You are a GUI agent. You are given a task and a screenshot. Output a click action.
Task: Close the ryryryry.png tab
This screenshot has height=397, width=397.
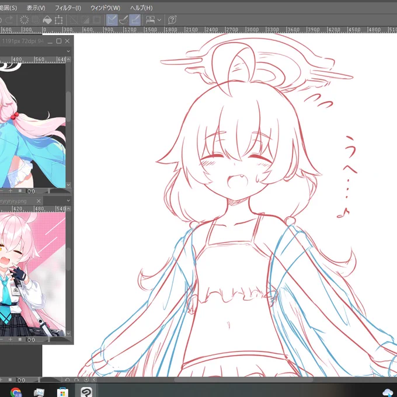(39, 201)
